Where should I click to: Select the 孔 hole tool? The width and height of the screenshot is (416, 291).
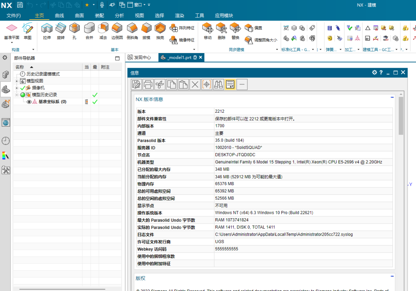(75, 31)
